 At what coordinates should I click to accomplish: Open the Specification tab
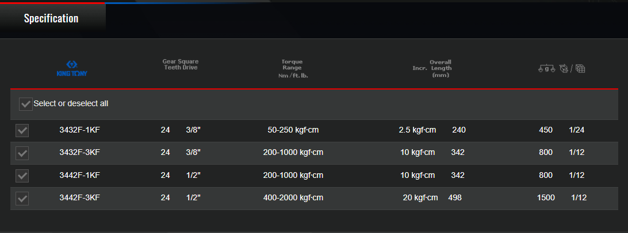pyautogui.click(x=51, y=18)
